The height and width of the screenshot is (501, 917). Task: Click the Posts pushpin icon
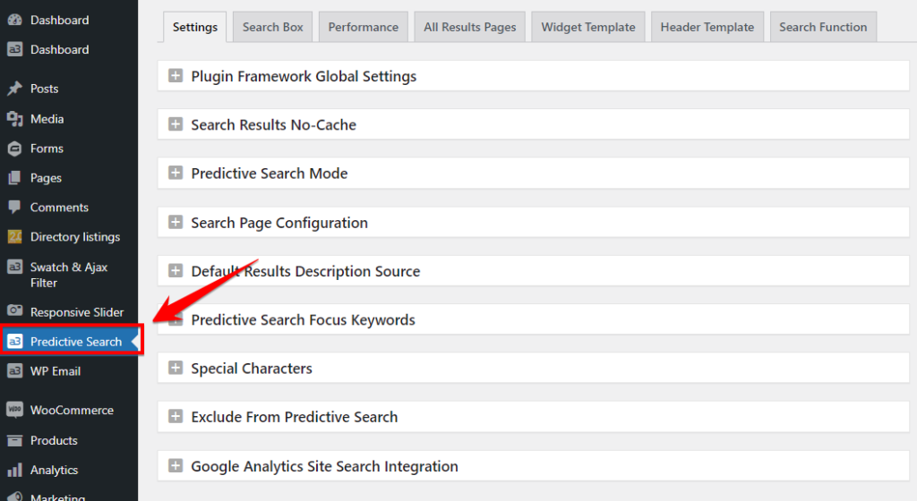click(x=14, y=89)
